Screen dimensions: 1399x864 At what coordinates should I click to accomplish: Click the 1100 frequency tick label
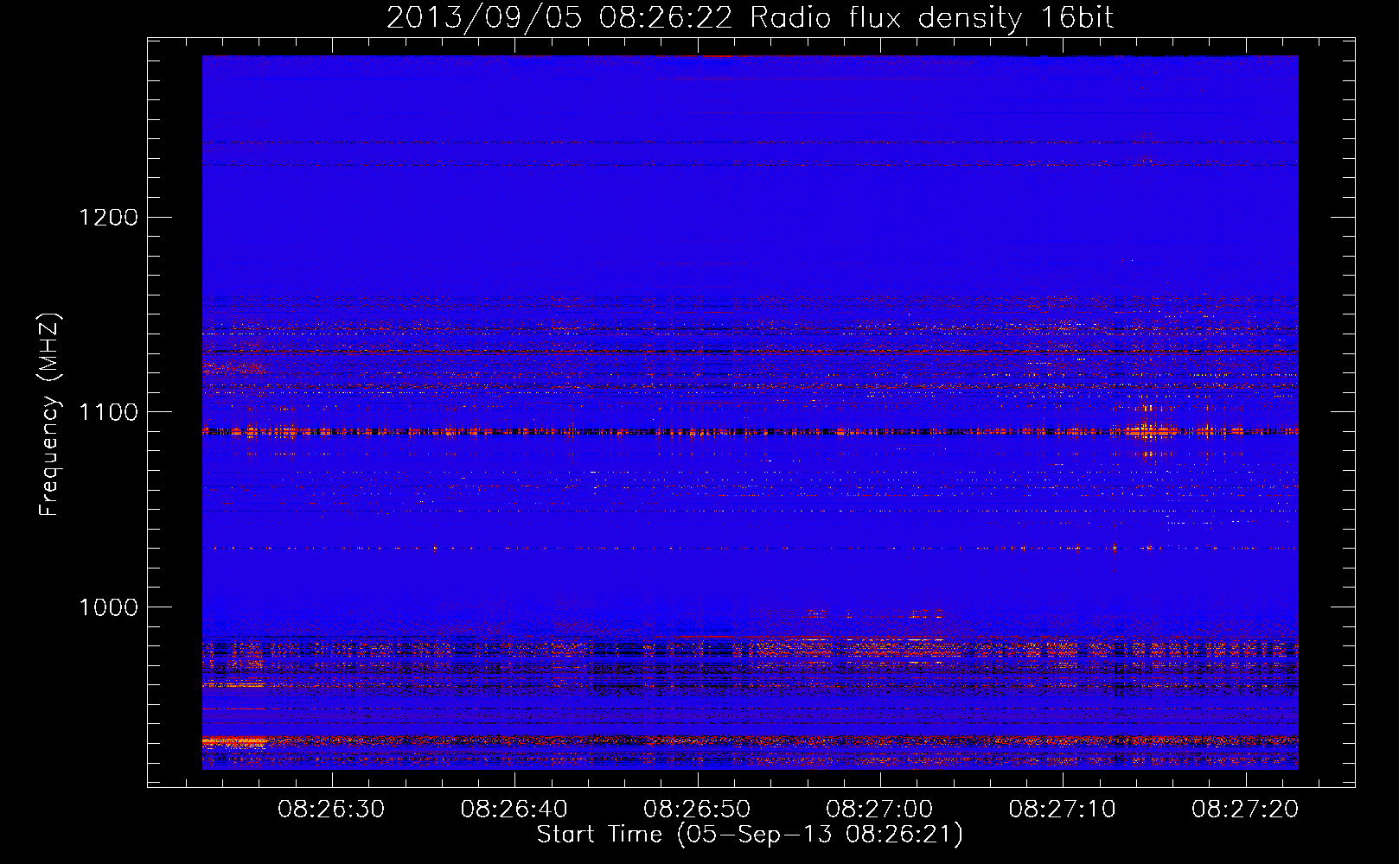[x=108, y=412]
